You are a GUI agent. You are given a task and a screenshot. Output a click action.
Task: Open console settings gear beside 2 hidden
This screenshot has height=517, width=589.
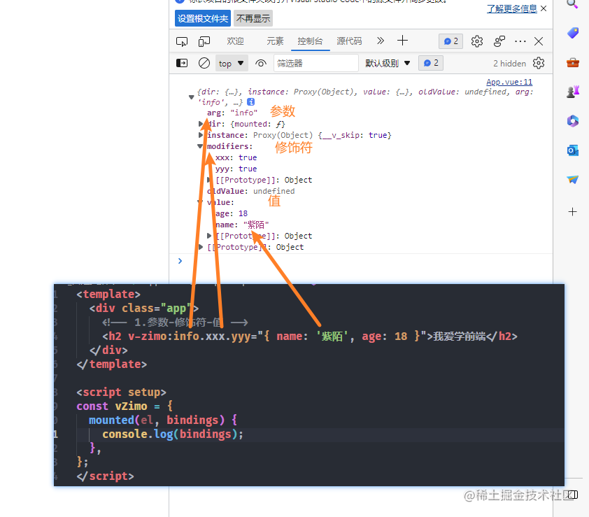pyautogui.click(x=539, y=63)
